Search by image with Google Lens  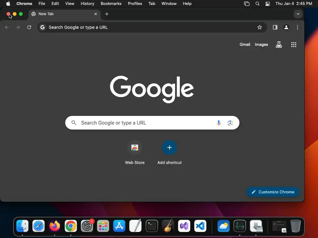click(x=230, y=123)
